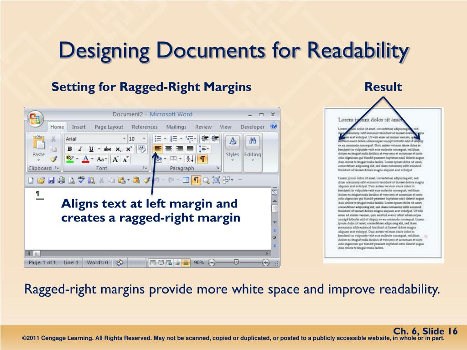This screenshot has height=350, width=467.
Task: Open the font size dropdown
Action: [143, 139]
